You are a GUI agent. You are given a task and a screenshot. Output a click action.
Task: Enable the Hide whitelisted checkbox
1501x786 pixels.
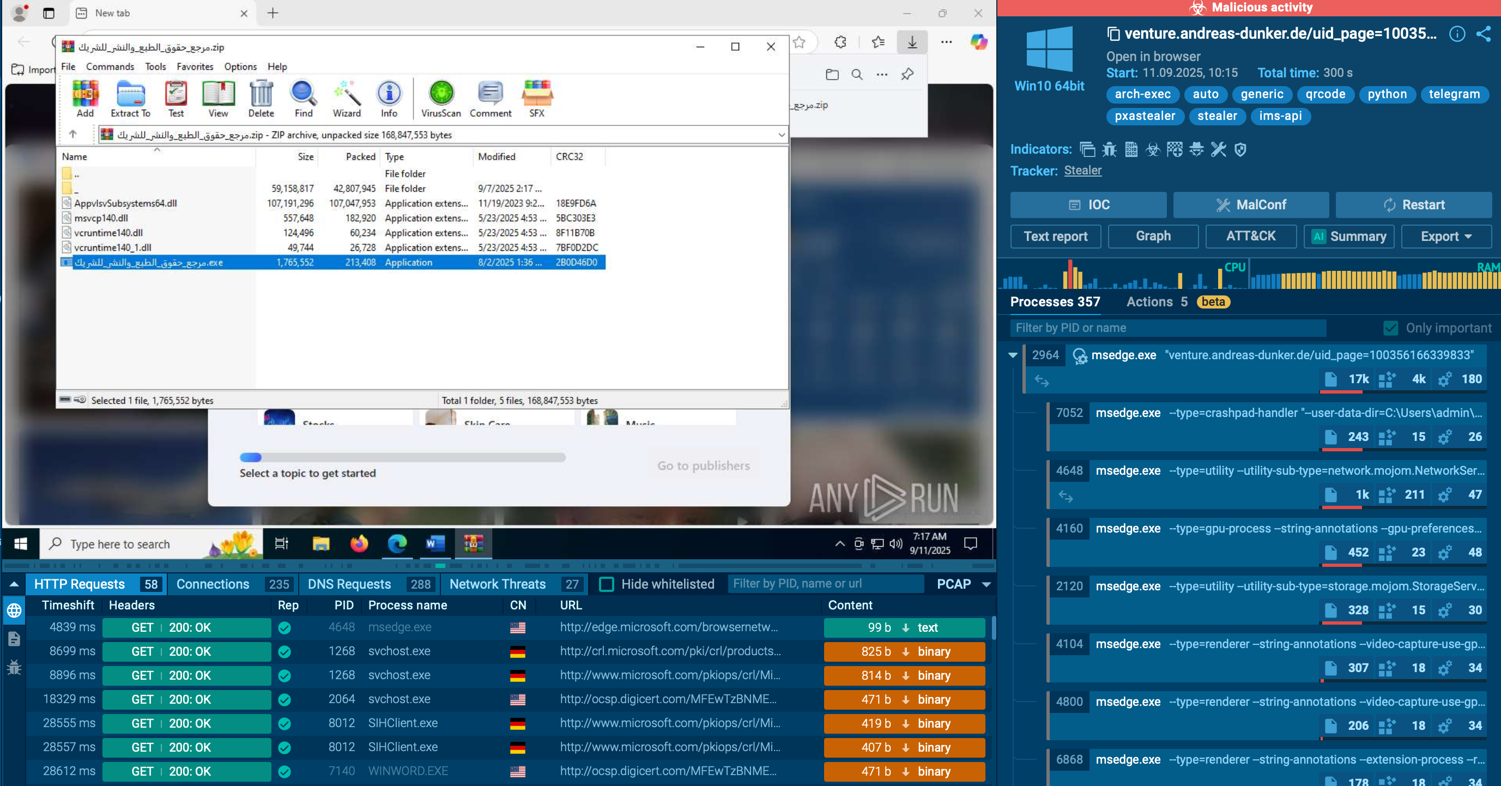pos(606,584)
